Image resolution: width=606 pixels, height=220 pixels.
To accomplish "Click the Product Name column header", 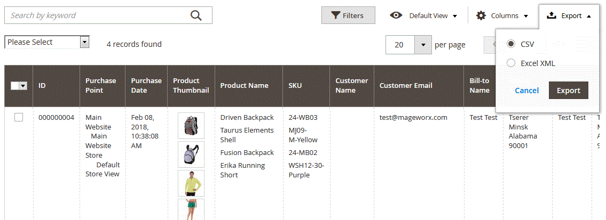I will (248, 86).
